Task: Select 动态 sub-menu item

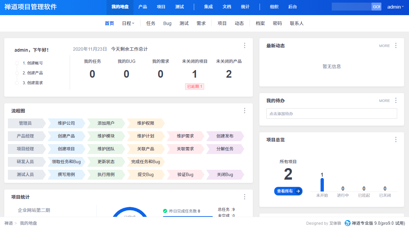Action: click(x=239, y=23)
